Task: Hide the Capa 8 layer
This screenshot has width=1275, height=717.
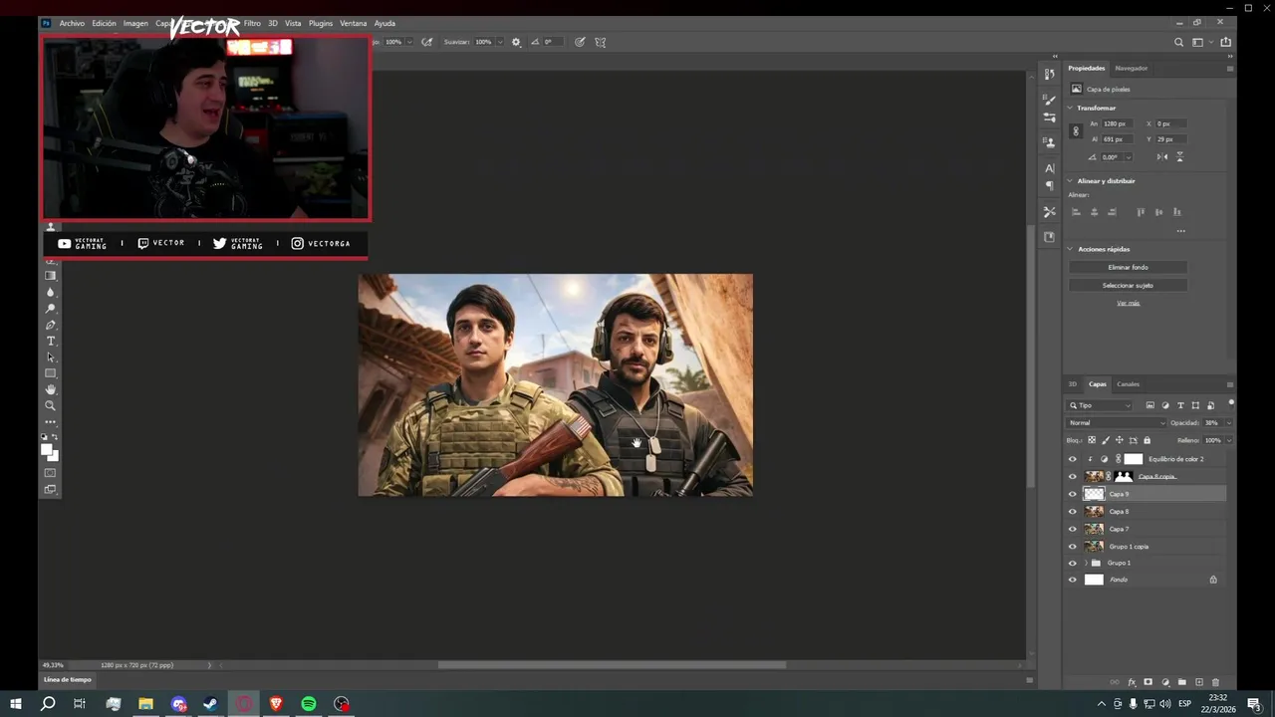Action: 1073,512
